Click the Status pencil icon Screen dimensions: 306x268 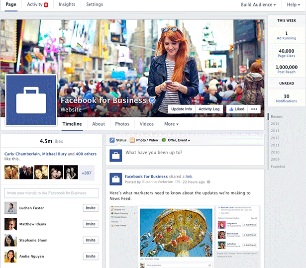pos(112,140)
